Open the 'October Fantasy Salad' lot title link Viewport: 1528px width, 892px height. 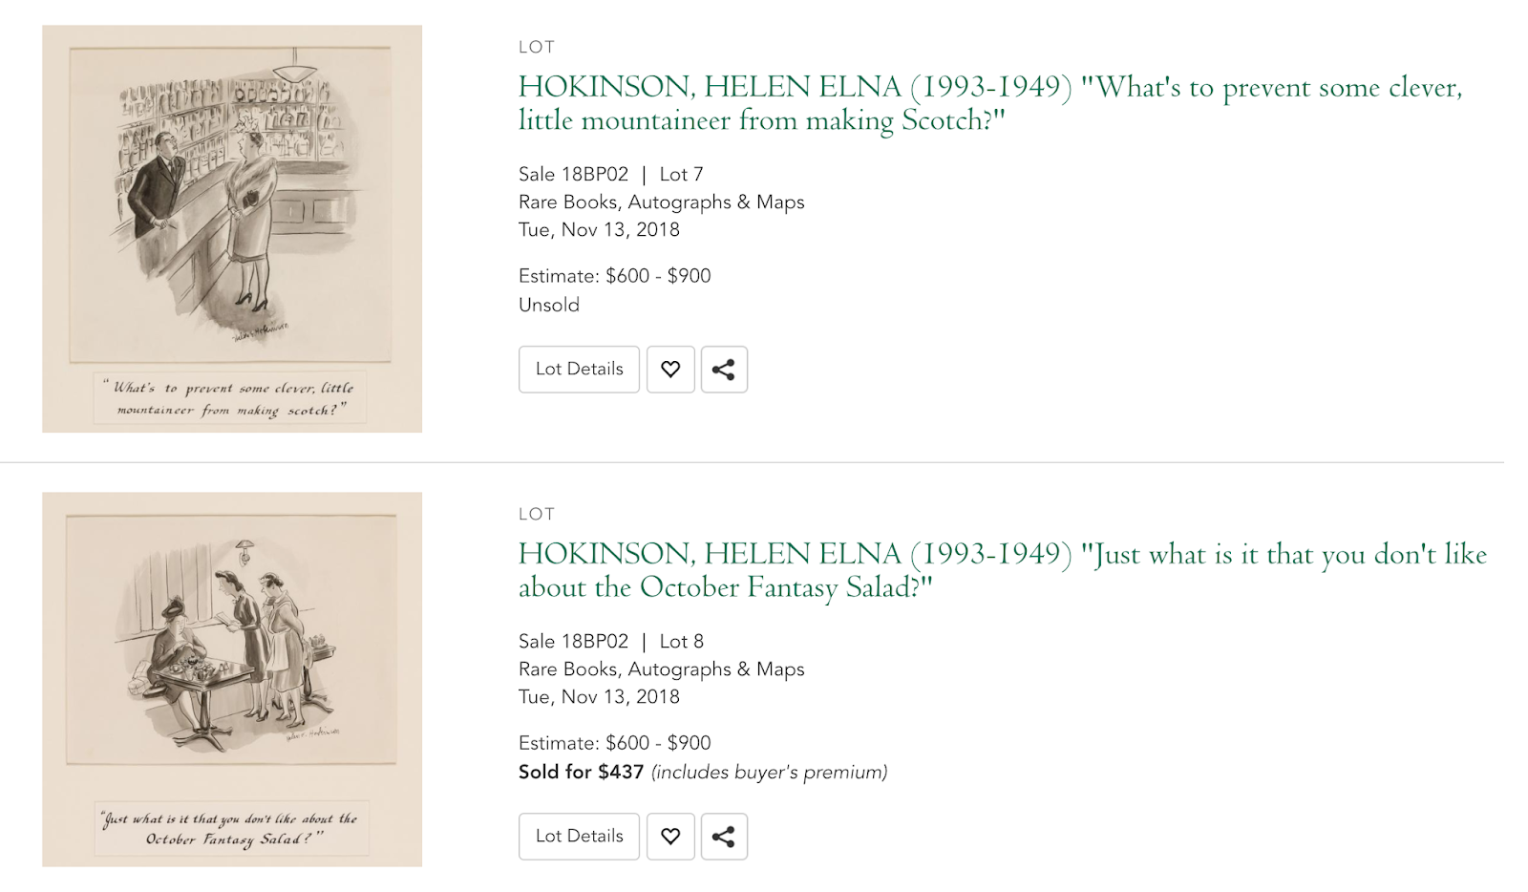tap(1003, 570)
